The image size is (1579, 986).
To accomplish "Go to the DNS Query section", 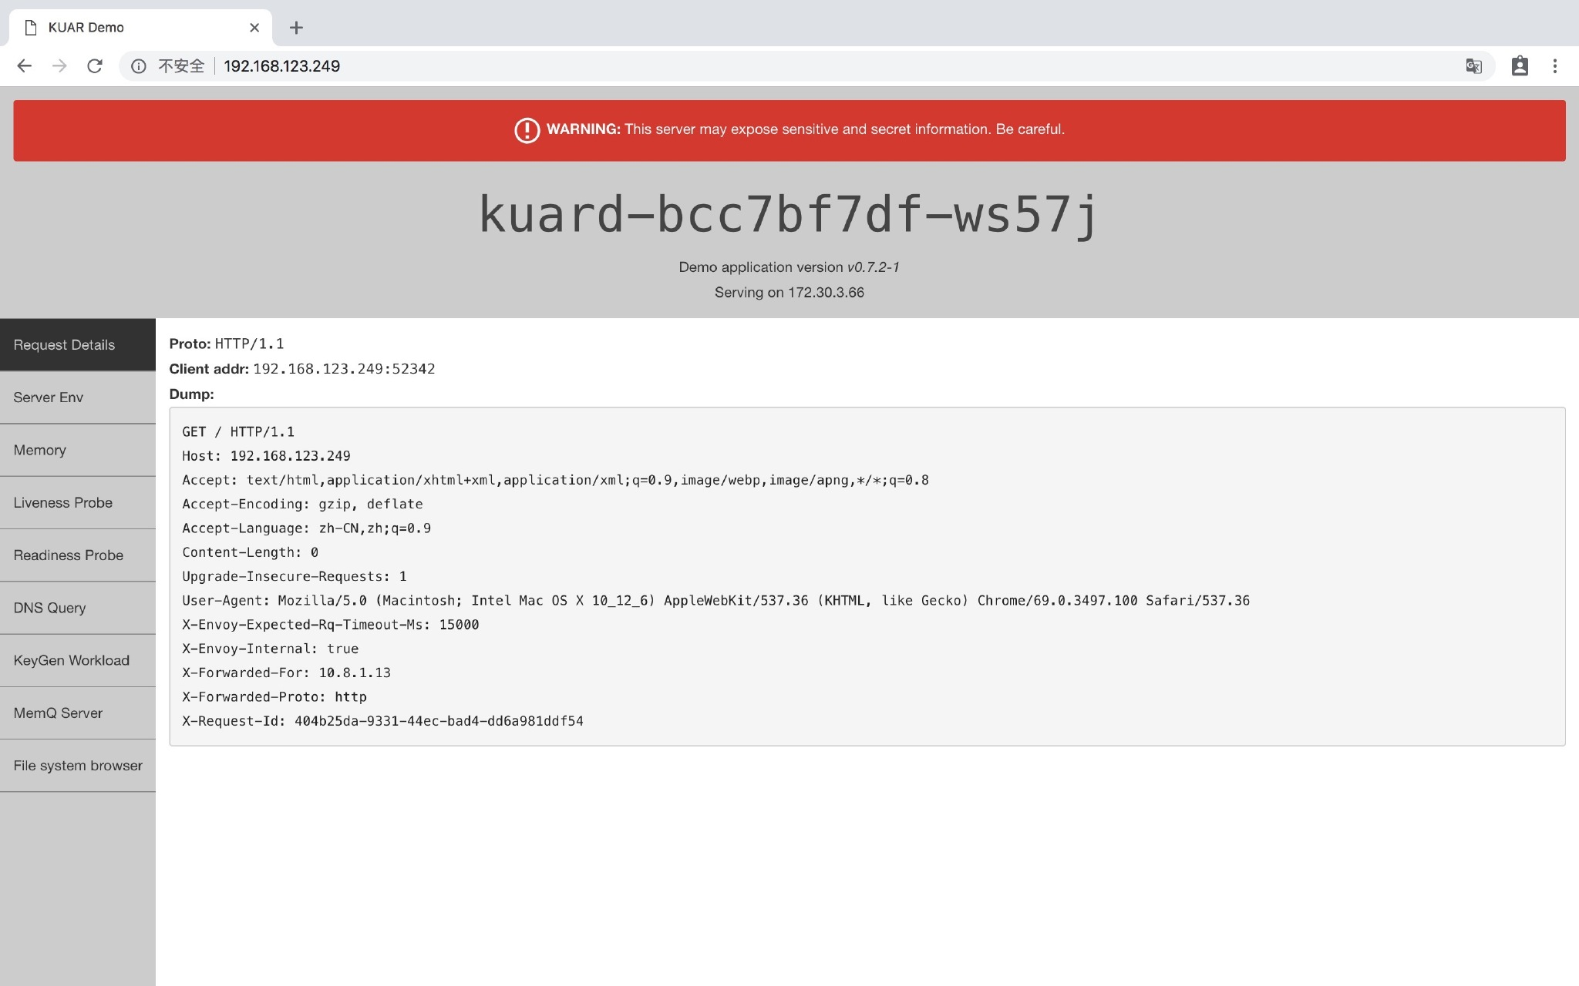I will click(x=77, y=608).
